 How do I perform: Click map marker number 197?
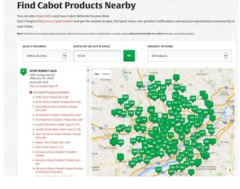pos(207,148)
